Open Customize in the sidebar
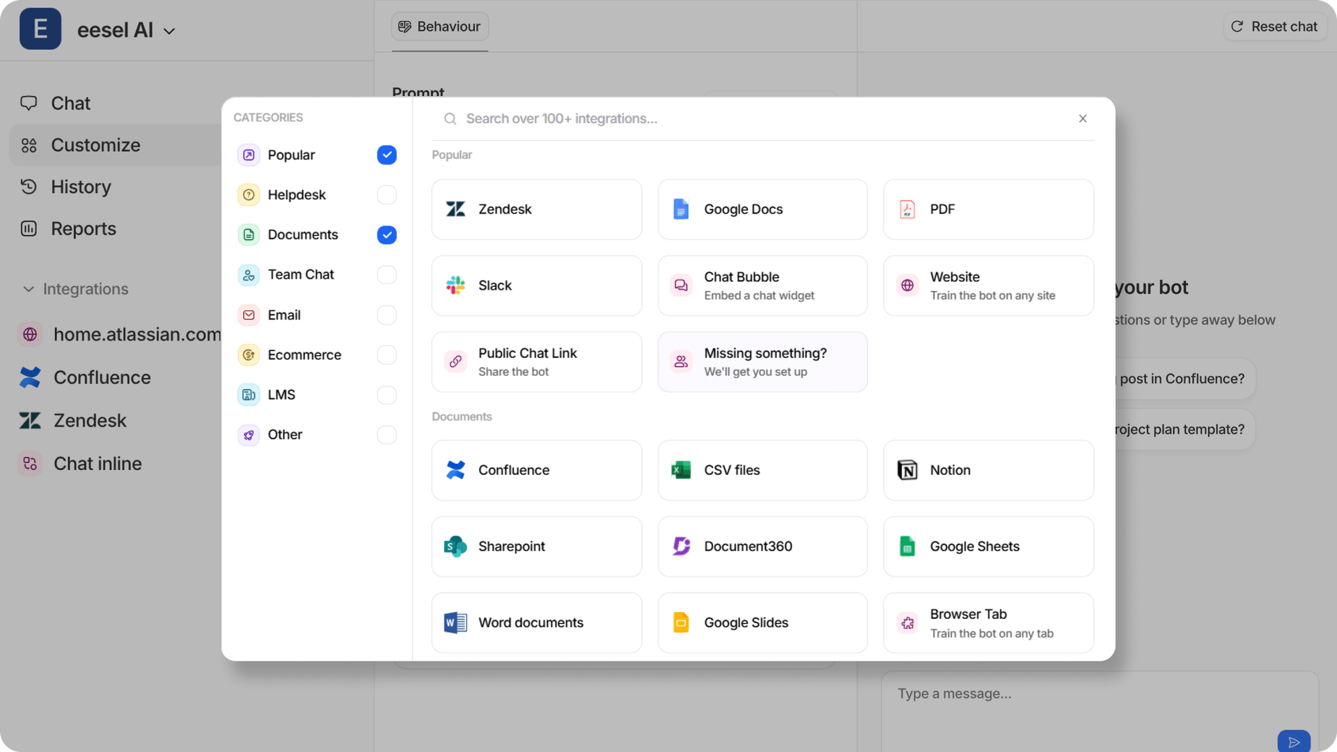This screenshot has width=1337, height=752. [115, 145]
